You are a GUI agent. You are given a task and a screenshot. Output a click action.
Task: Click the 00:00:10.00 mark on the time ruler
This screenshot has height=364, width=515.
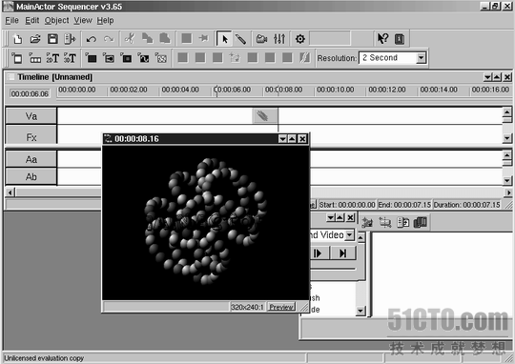(336, 90)
